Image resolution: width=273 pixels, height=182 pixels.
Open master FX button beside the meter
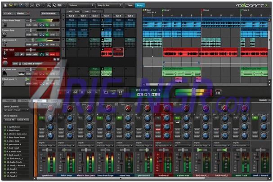click(x=218, y=92)
